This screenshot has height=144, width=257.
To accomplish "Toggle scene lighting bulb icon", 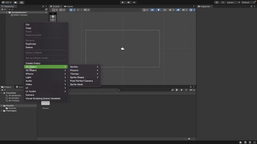I will pos(159,10).
